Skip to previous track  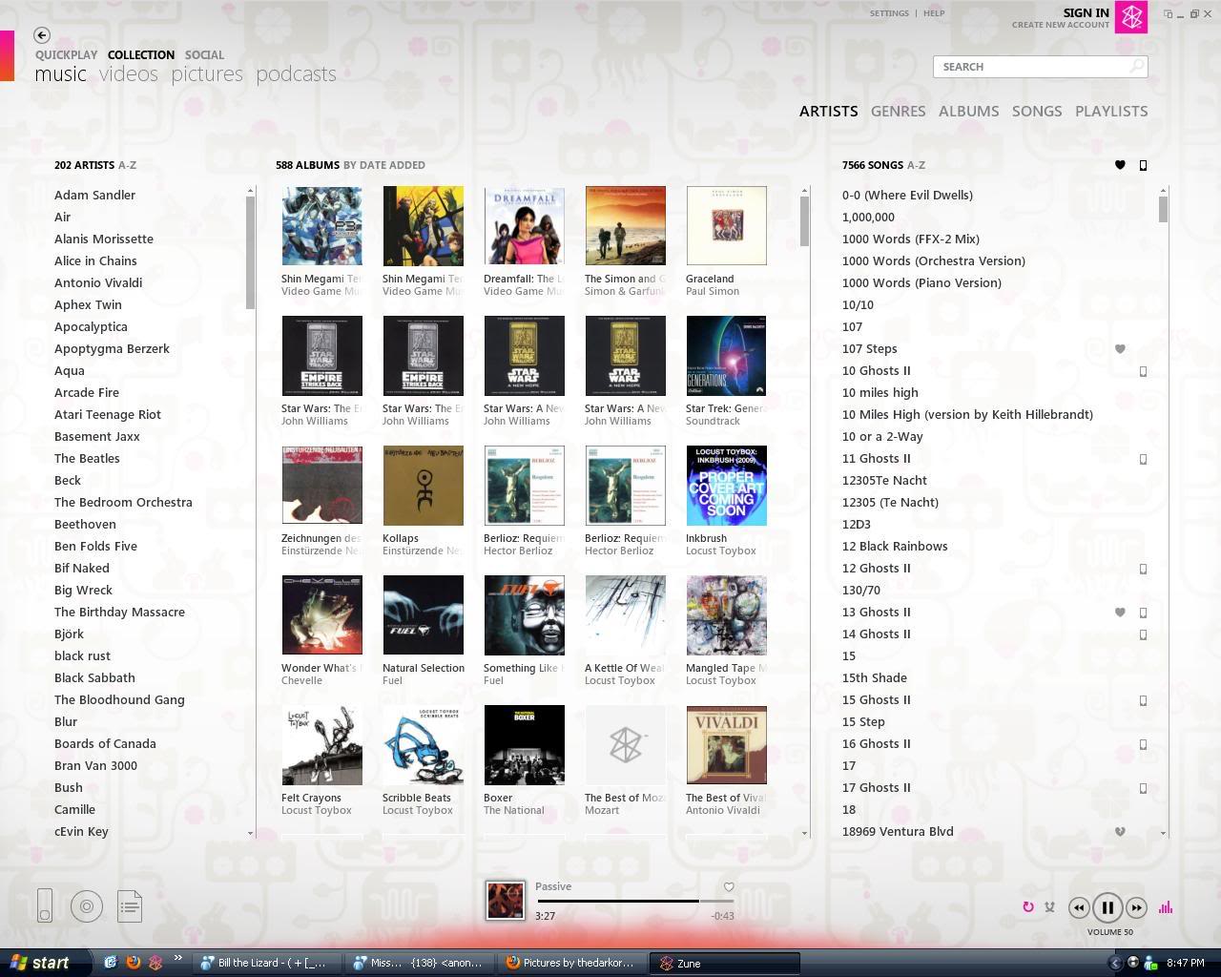click(1078, 908)
